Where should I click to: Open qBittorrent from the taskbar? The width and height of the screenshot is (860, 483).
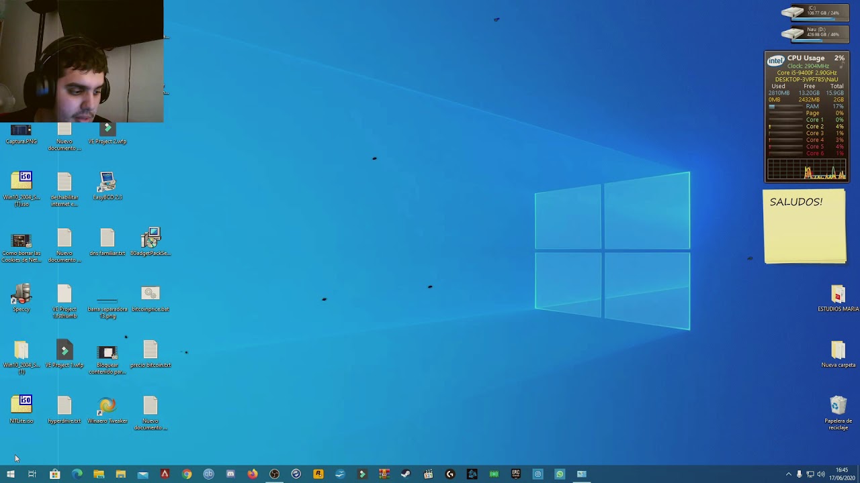[208, 474]
